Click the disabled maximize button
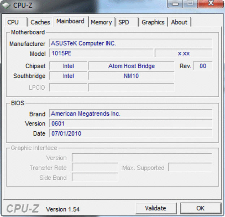The width and height of the screenshot is (225, 217). pyautogui.click(x=190, y=4)
